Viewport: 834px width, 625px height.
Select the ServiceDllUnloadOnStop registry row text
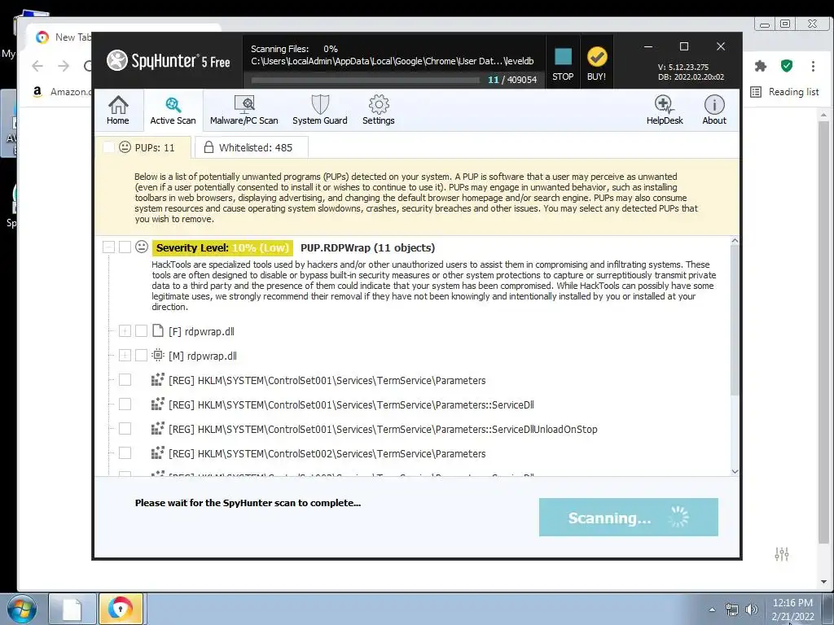coord(383,429)
